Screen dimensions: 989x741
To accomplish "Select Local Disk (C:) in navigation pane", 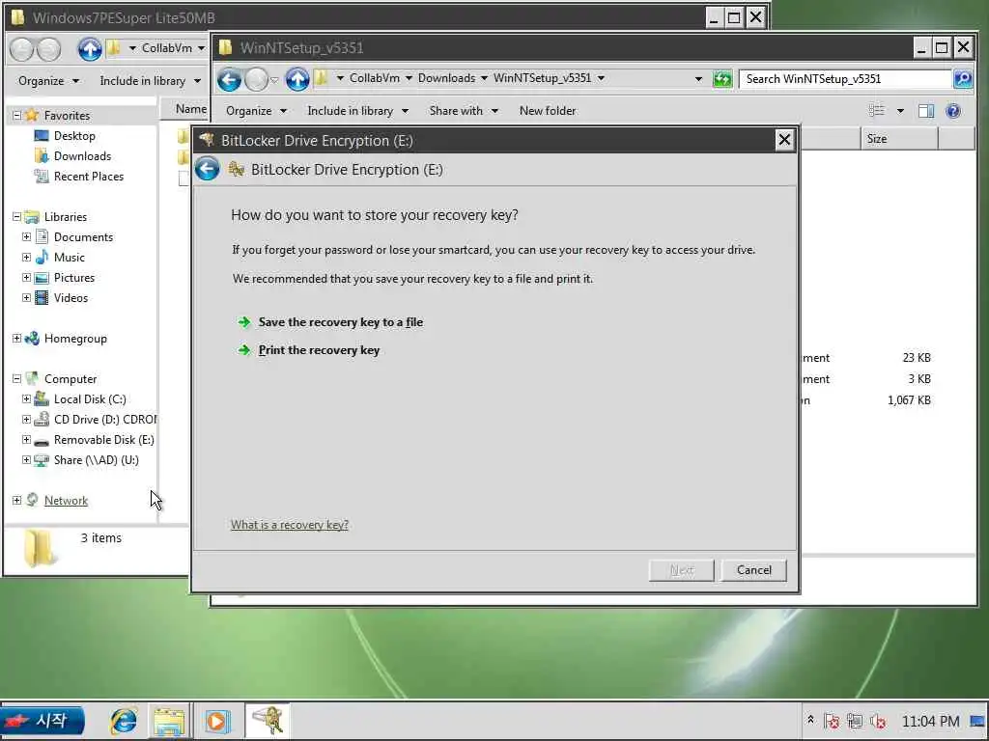I will pyautogui.click(x=90, y=398).
